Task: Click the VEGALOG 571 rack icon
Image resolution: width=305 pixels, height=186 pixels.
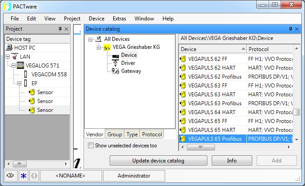Action: 20,65
